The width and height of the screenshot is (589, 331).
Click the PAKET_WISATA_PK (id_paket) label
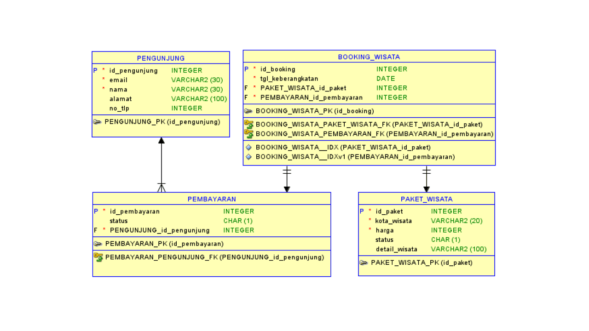tap(422, 263)
